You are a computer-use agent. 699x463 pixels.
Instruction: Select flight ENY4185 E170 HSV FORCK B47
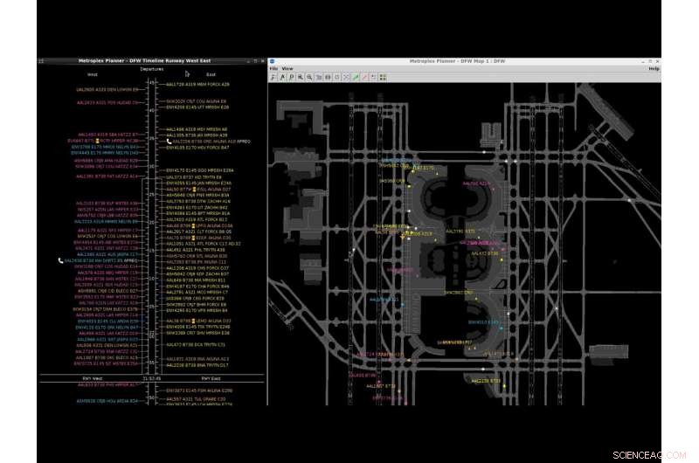197,147
